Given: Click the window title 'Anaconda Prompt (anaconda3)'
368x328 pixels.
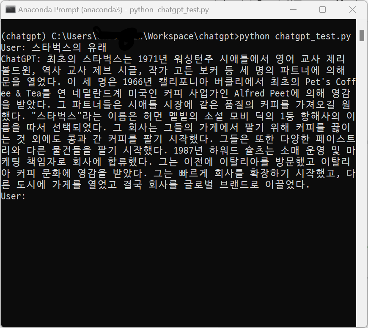Looking at the screenshot, I should (70, 10).
